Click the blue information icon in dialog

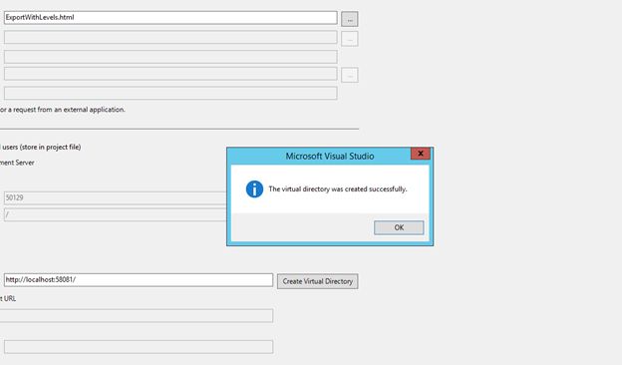pyautogui.click(x=254, y=189)
